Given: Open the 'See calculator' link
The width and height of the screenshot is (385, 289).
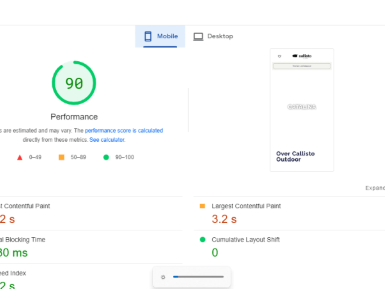Looking at the screenshot, I should point(107,140).
